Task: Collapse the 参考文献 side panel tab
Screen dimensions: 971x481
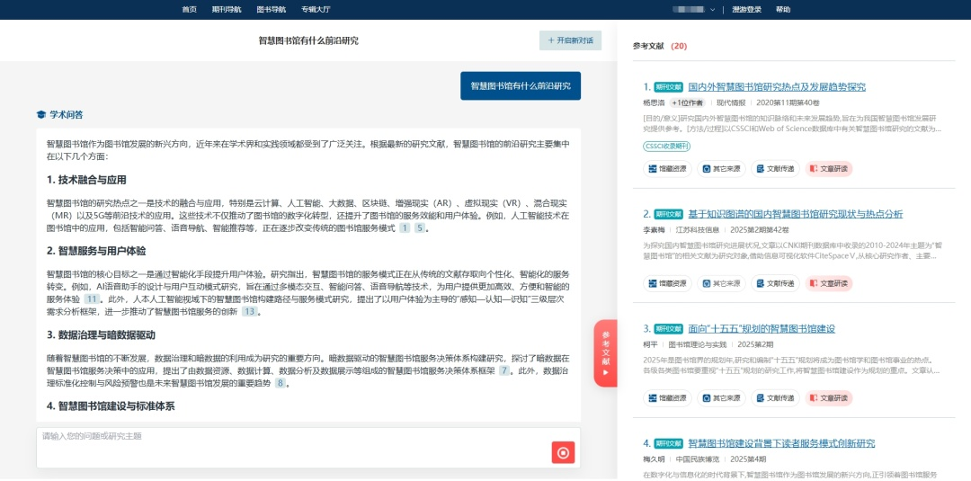Action: pos(606,352)
